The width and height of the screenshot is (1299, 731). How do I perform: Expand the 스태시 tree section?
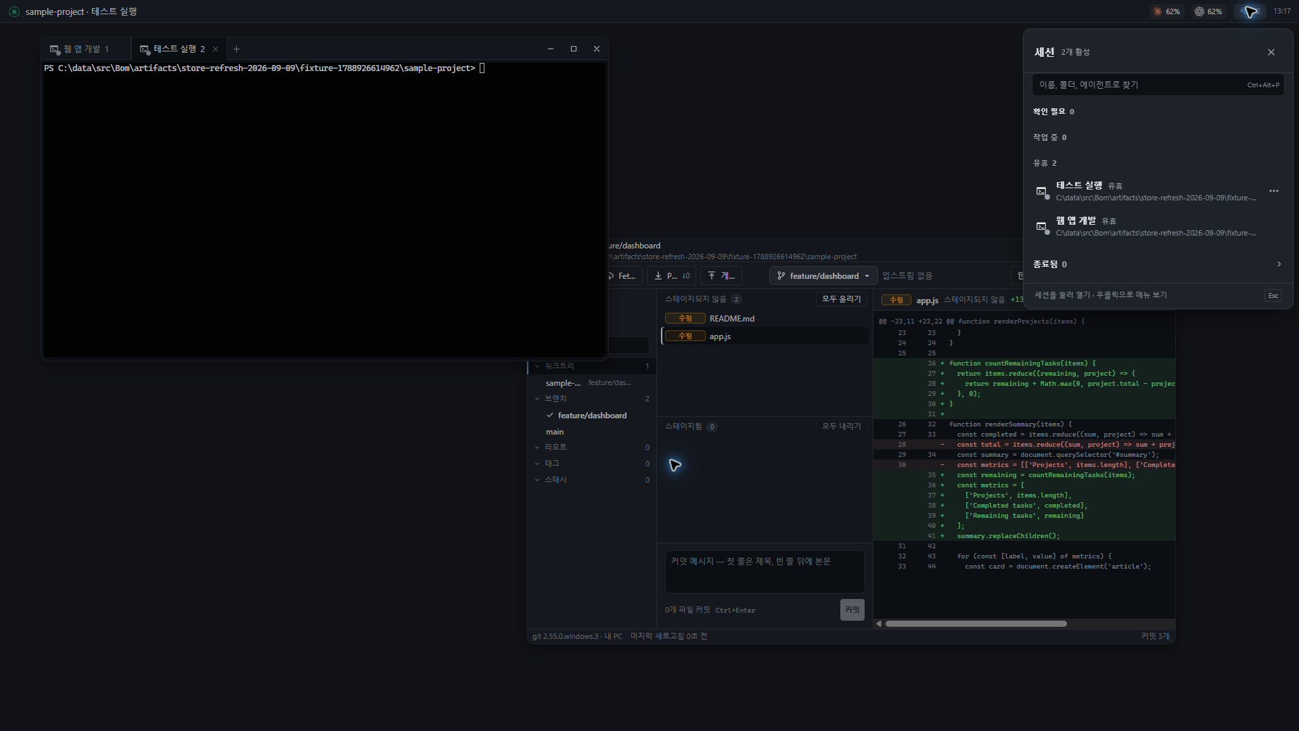pyautogui.click(x=537, y=480)
